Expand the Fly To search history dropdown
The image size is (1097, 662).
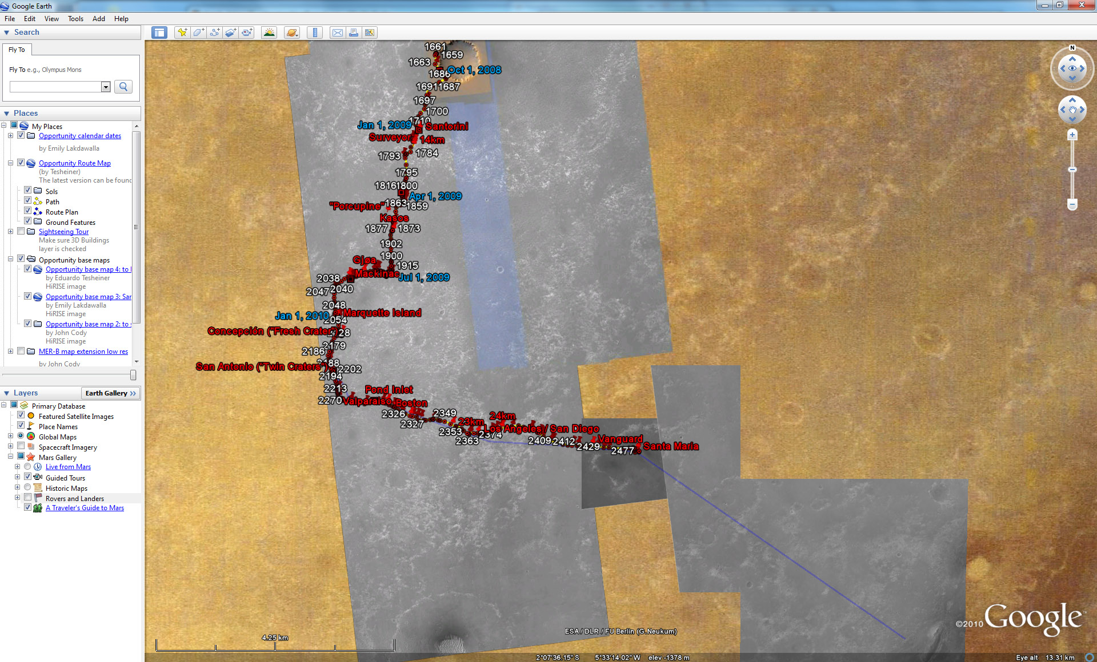coord(106,87)
